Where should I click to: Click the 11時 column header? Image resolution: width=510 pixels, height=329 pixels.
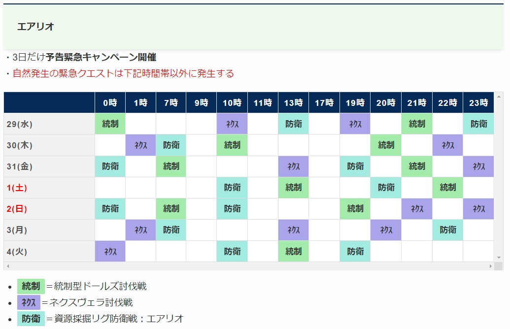pyautogui.click(x=263, y=103)
